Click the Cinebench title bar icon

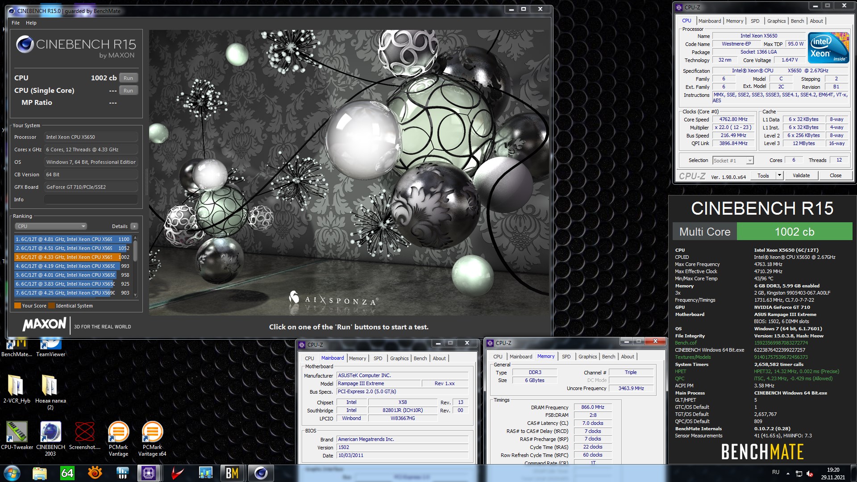click(x=12, y=11)
